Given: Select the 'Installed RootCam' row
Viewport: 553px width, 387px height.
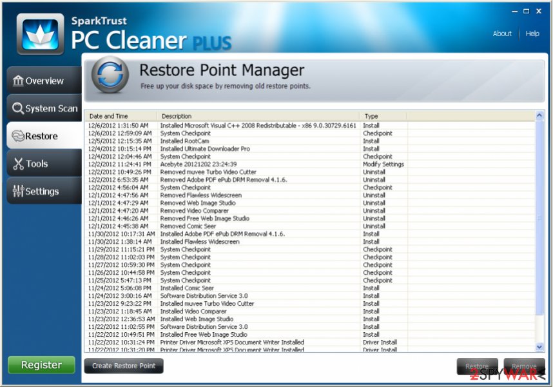Looking at the screenshot, I should [309, 141].
